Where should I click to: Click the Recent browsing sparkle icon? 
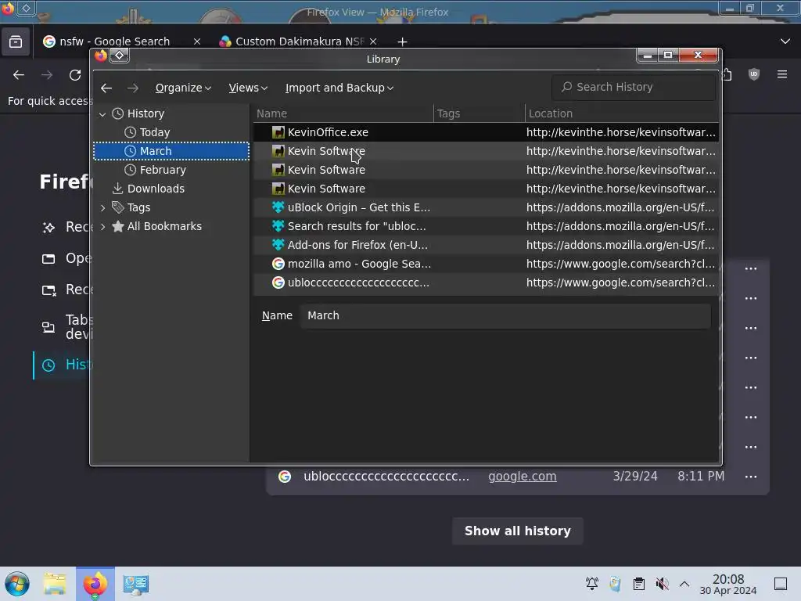tap(48, 227)
